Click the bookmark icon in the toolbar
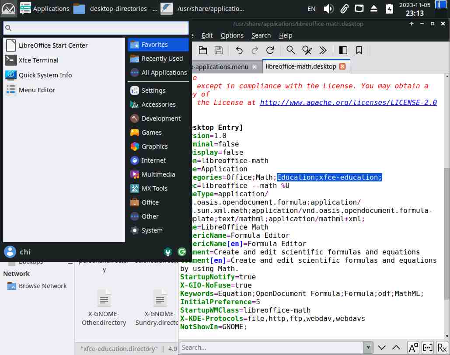The width and height of the screenshot is (450, 355). 359,50
